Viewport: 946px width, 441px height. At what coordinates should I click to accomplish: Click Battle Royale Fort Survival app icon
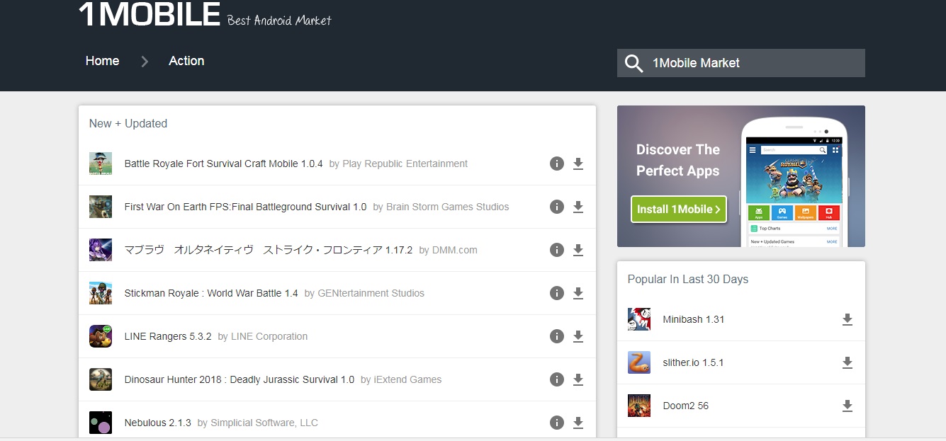pos(101,164)
